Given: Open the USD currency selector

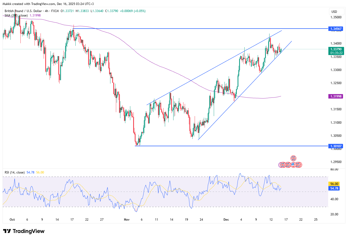Looking at the screenshot, I should (334, 12).
